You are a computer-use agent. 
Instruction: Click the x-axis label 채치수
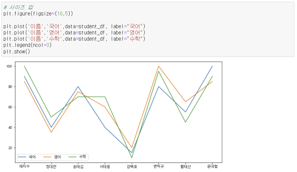click(x=24, y=166)
